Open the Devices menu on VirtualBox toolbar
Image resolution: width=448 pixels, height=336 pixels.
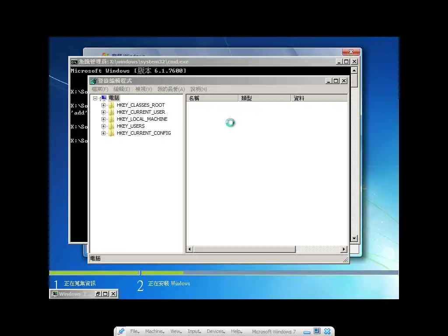216,332
